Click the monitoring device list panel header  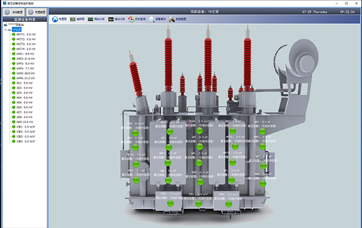25,20
